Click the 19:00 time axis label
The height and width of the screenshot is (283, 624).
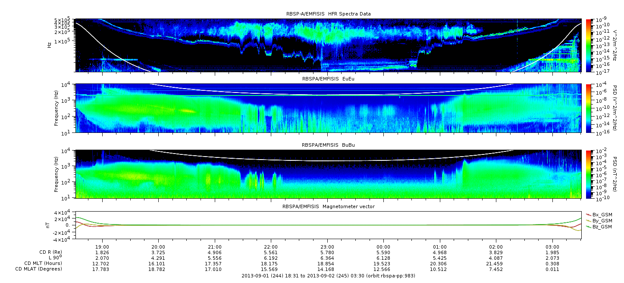point(102,246)
